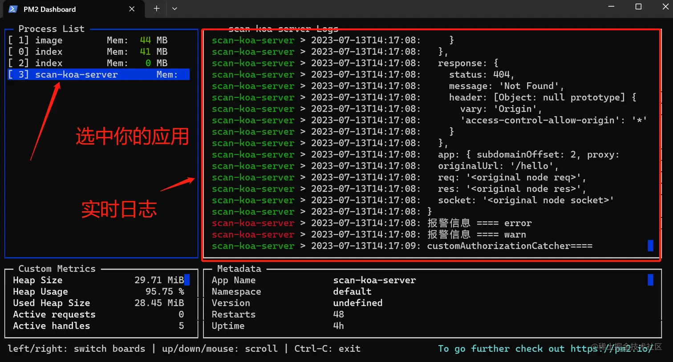Expand the new-tab profile dropdown arrow

(x=174, y=8)
